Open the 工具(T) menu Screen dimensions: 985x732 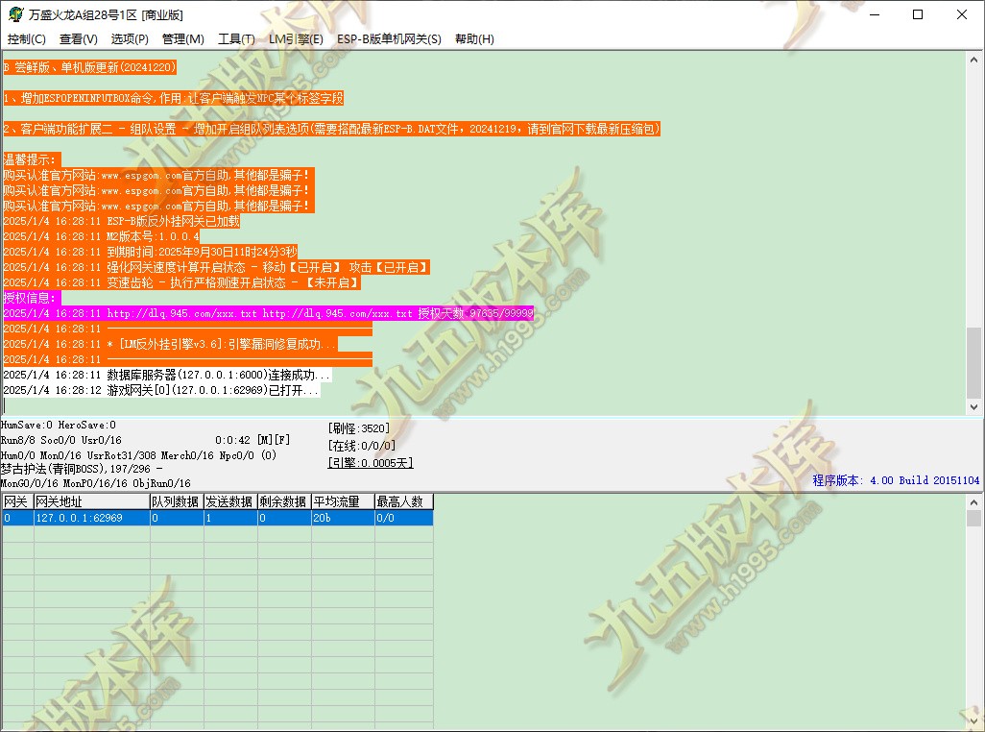pyautogui.click(x=236, y=39)
